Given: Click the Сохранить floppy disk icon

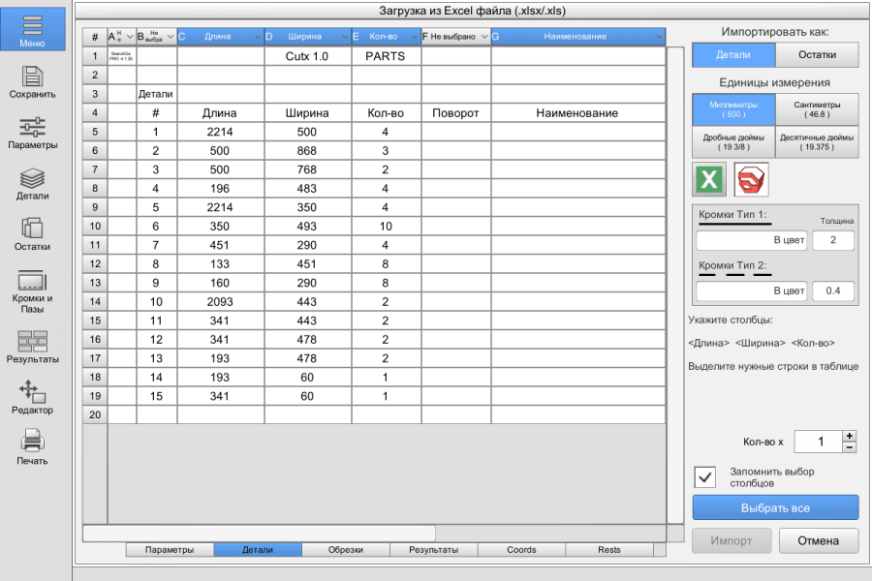Looking at the screenshot, I should 32,76.
